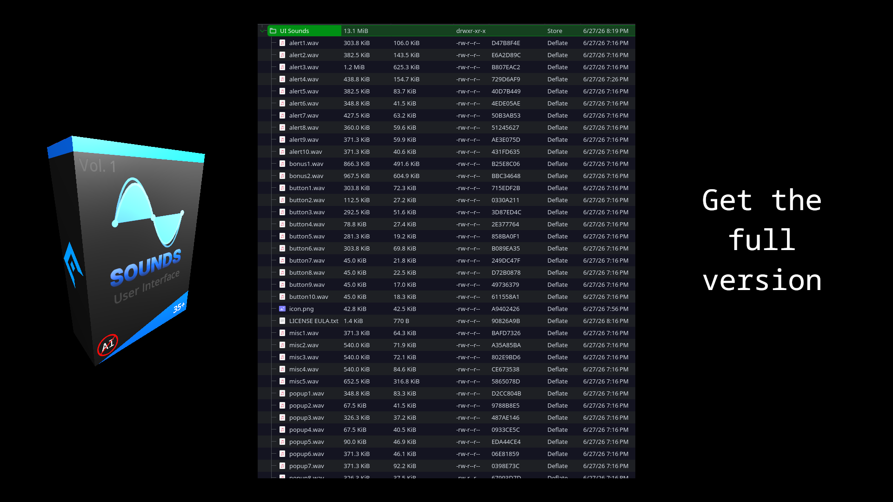The image size is (893, 502).
Task: Click the audio icon beside popup7.wav
Action: 282,466
